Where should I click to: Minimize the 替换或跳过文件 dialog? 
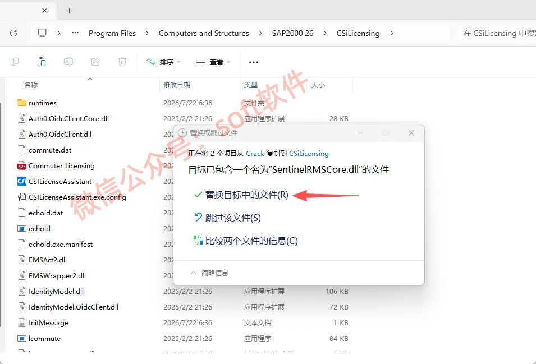360,133
